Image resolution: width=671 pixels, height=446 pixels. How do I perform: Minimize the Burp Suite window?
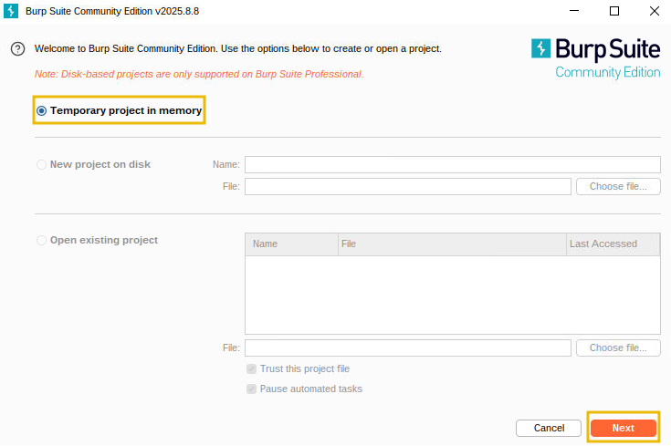[x=571, y=11]
